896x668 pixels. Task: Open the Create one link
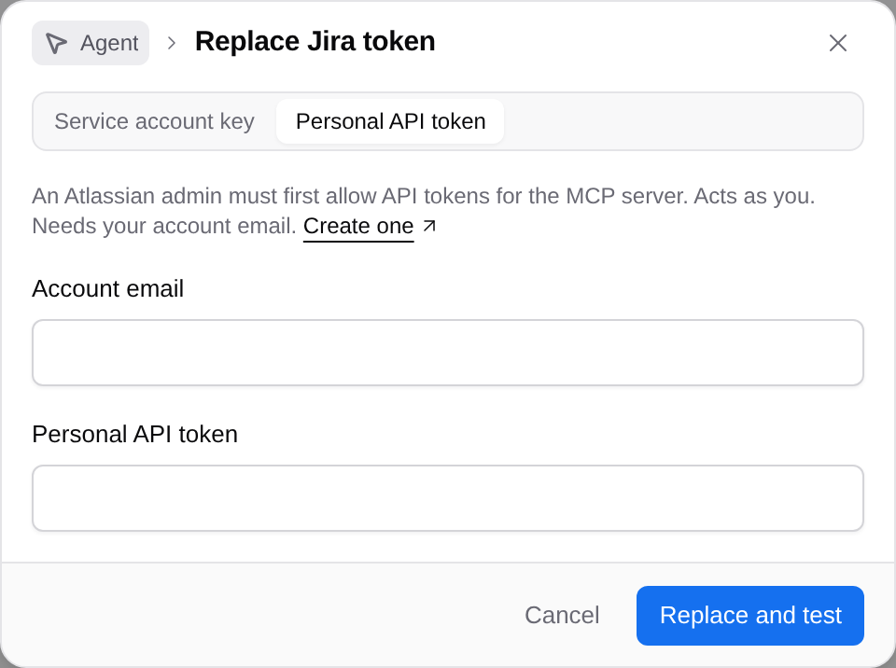358,227
